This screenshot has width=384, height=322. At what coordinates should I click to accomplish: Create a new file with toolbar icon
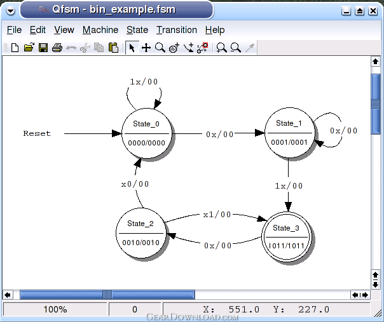[x=15, y=48]
